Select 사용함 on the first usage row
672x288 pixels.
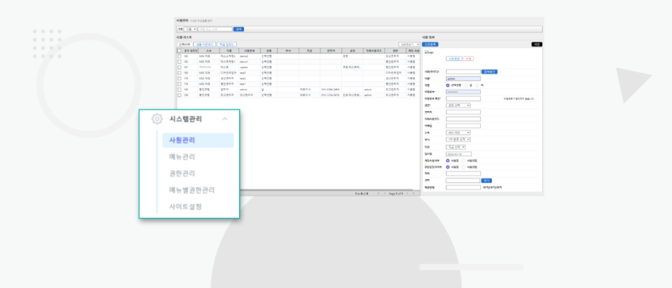[x=448, y=160]
